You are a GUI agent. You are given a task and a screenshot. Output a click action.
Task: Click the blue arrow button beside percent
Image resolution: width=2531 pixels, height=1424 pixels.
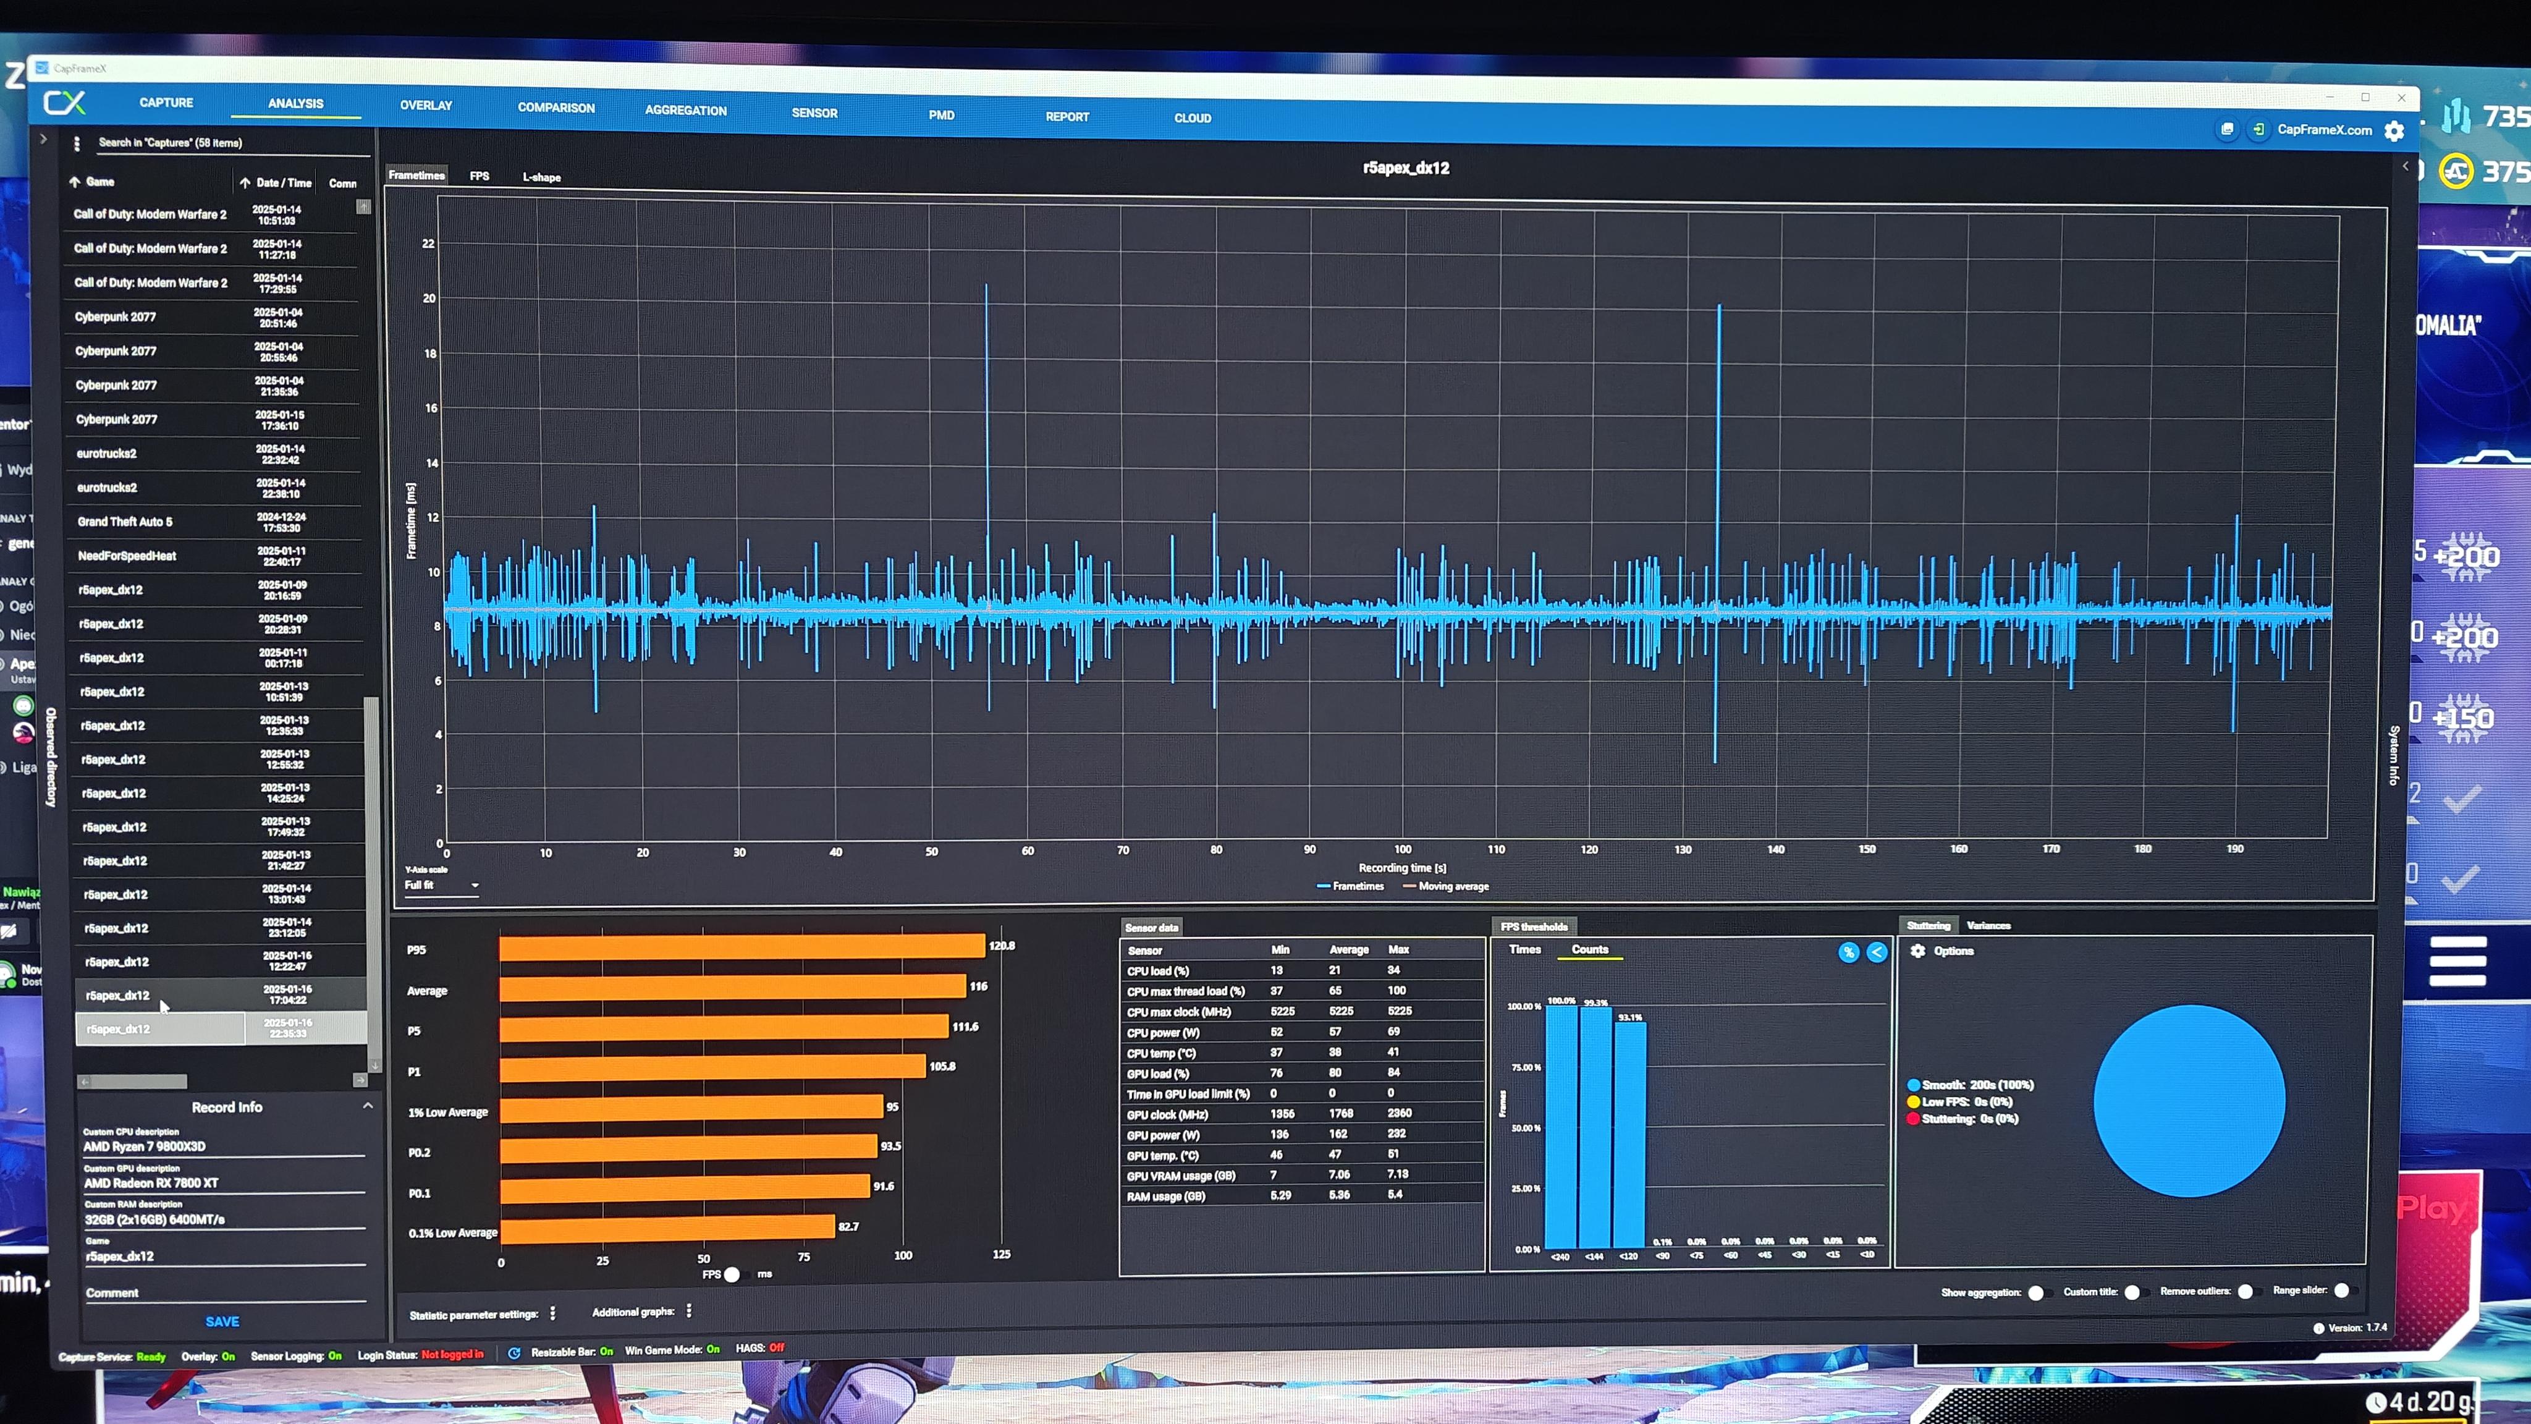coord(1877,952)
